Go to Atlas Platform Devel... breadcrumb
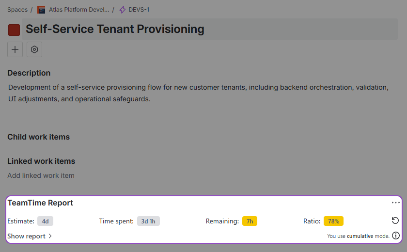Screen dimensions: 407x252 [79, 10]
